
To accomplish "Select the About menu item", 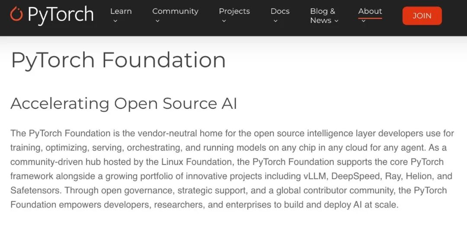I will tap(370, 11).
